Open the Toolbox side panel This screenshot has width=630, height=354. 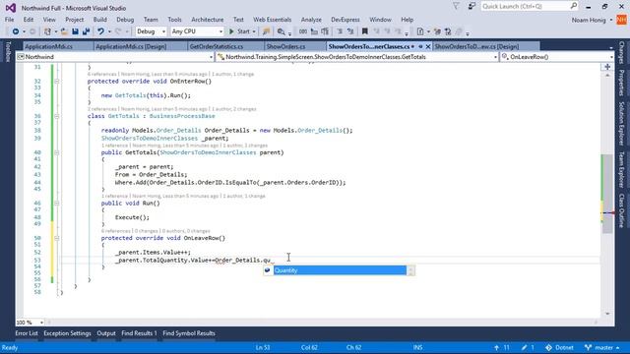[7, 51]
